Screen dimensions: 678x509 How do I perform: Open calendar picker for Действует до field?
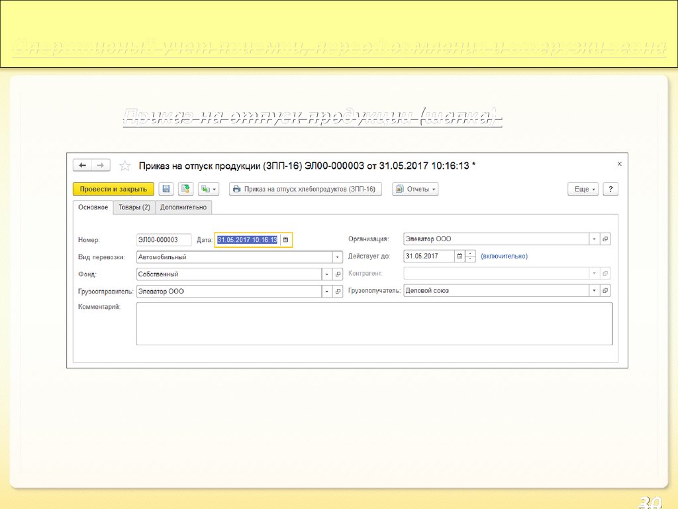point(460,256)
